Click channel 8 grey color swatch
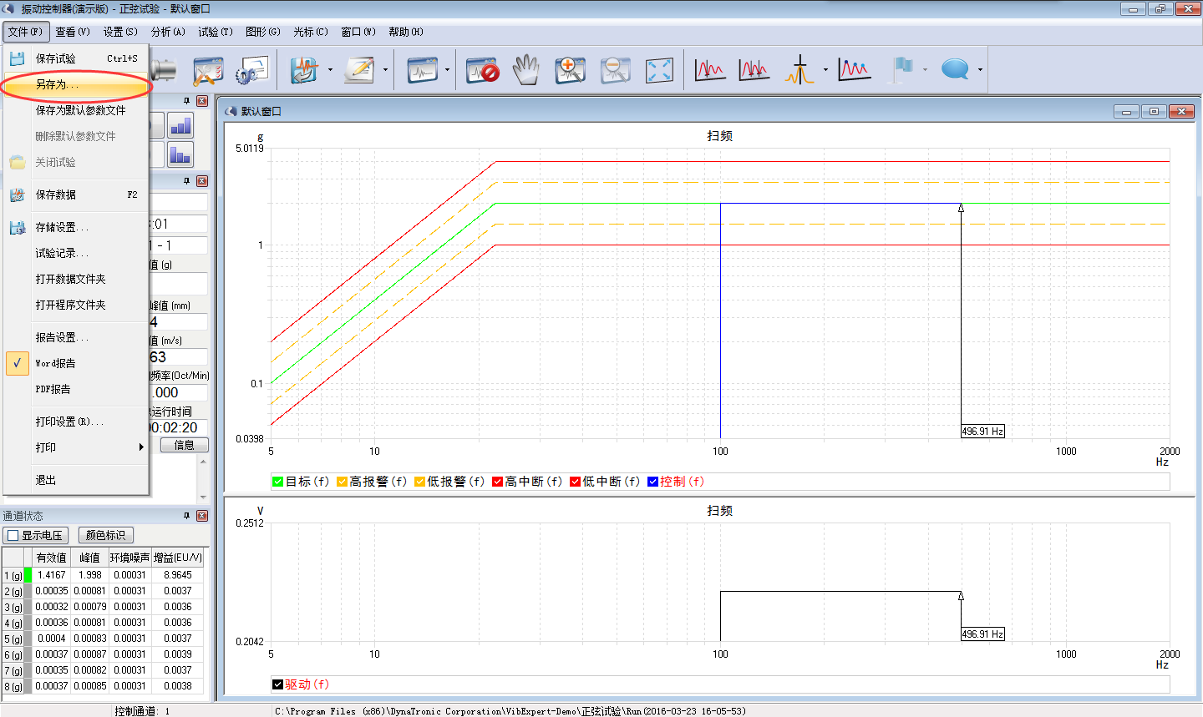Screen dimensions: 1203x717 click(28, 686)
